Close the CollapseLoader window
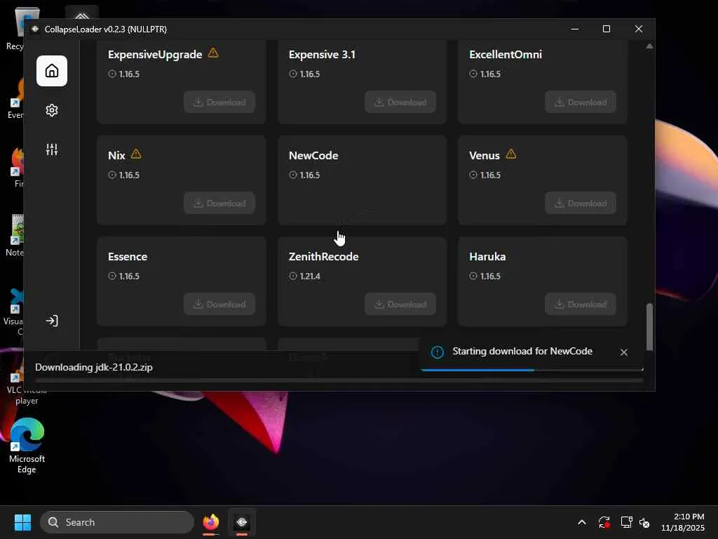The width and height of the screenshot is (718, 539). 638,29
